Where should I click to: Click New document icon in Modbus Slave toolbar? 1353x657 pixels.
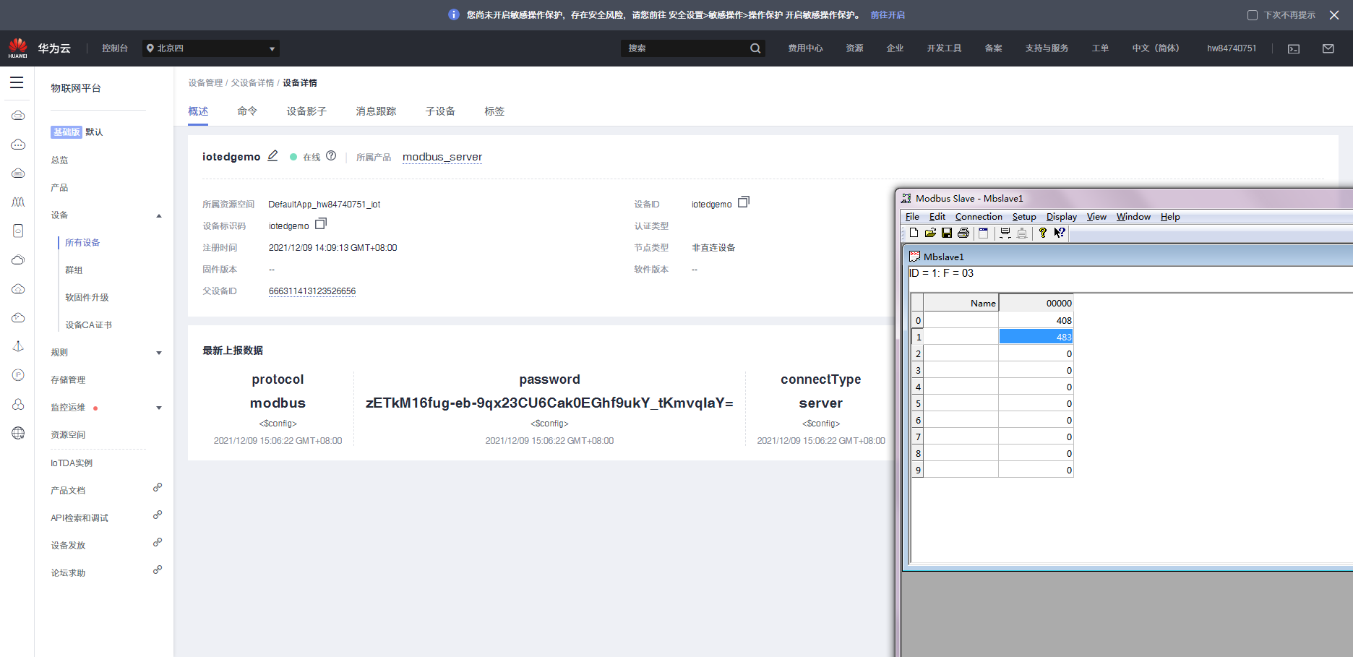tap(914, 233)
